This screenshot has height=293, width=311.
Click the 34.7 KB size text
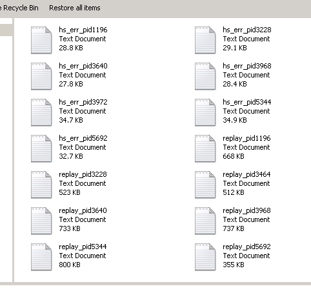[x=71, y=120]
